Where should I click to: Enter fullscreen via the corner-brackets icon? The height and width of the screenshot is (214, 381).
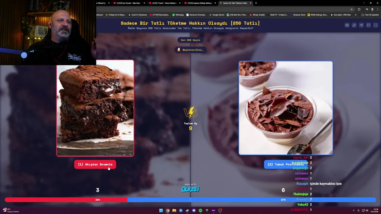point(376,25)
